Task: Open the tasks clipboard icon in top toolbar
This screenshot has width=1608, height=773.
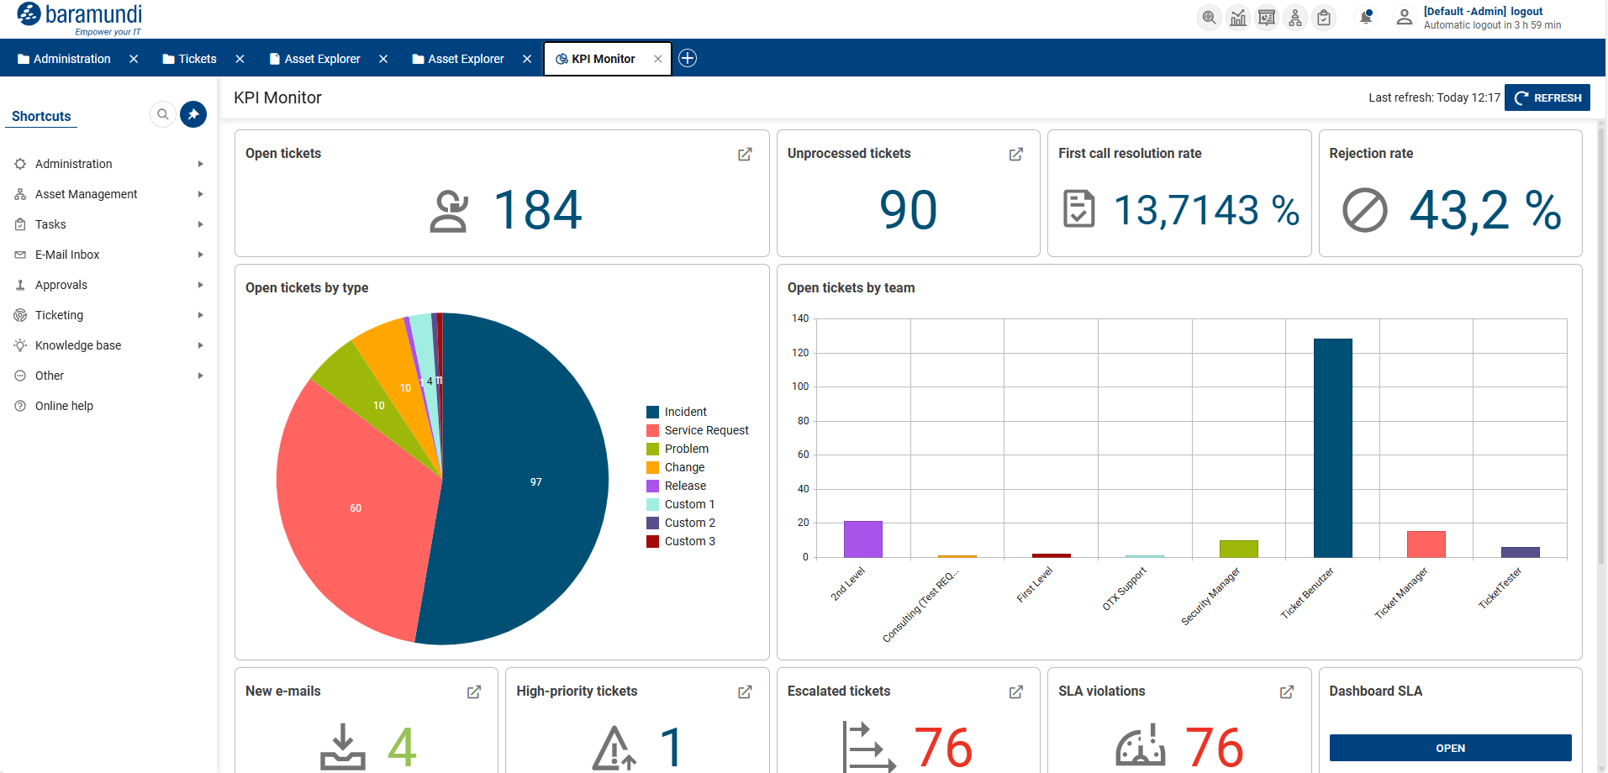Action: (1324, 17)
